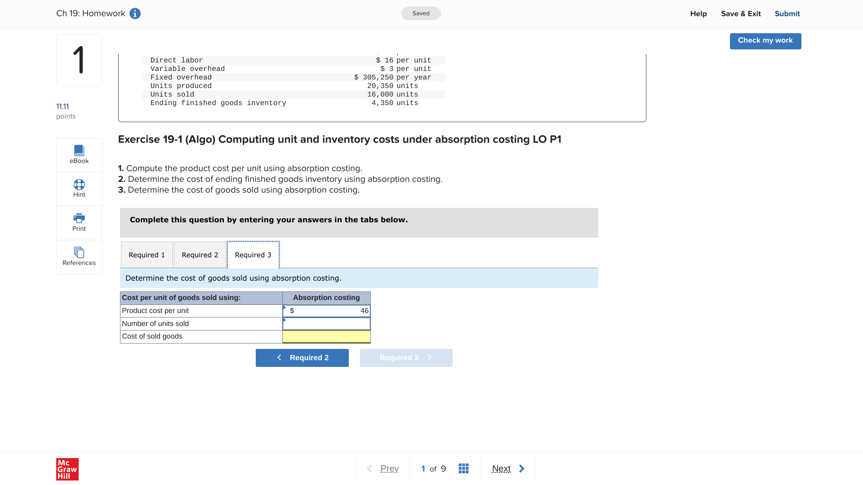The height and width of the screenshot is (485, 863).
Task: Select the Required 3 tab
Action: pos(253,255)
